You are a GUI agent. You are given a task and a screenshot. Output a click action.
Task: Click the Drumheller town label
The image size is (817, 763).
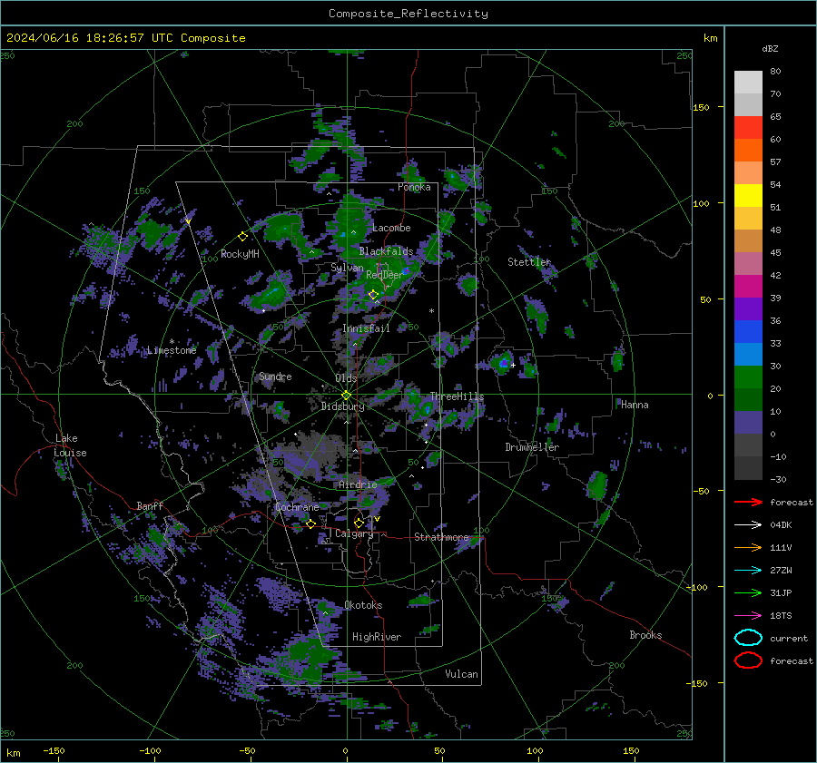point(532,447)
